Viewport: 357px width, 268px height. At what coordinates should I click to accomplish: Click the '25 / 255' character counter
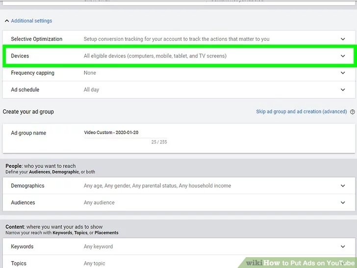[x=159, y=142]
